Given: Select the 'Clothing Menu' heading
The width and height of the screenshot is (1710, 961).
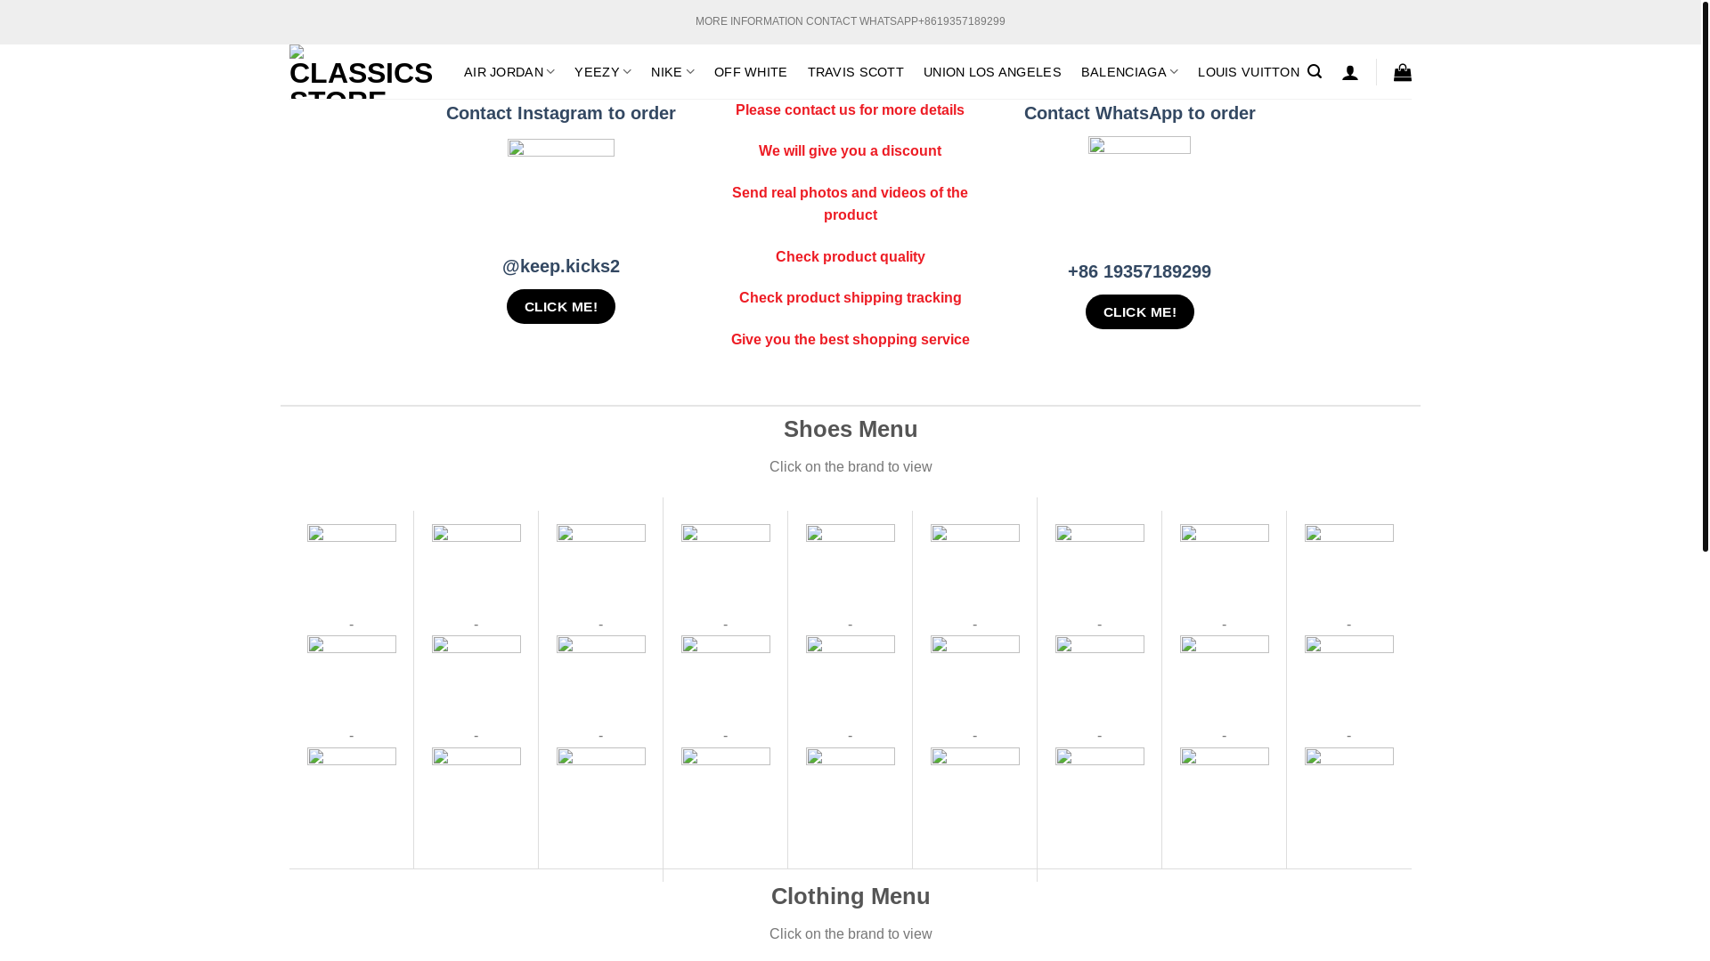Looking at the screenshot, I should [851, 896].
